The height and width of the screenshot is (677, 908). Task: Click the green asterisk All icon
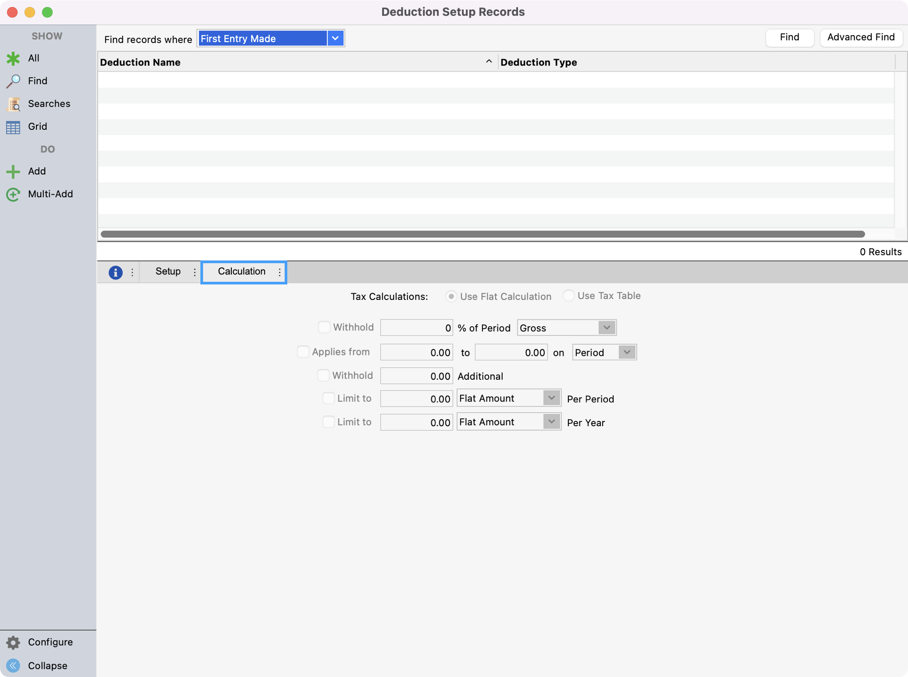[x=13, y=58]
